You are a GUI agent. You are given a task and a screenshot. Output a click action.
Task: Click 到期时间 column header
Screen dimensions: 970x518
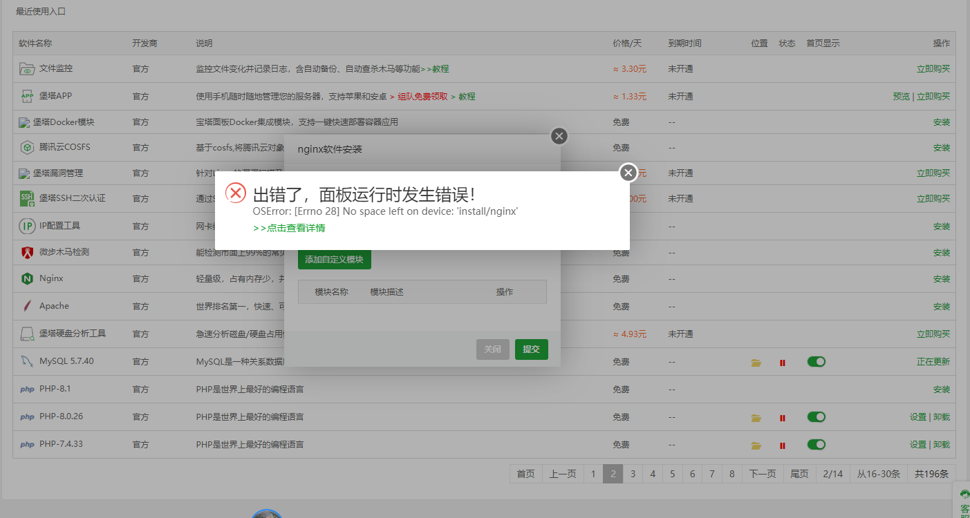pyautogui.click(x=684, y=44)
